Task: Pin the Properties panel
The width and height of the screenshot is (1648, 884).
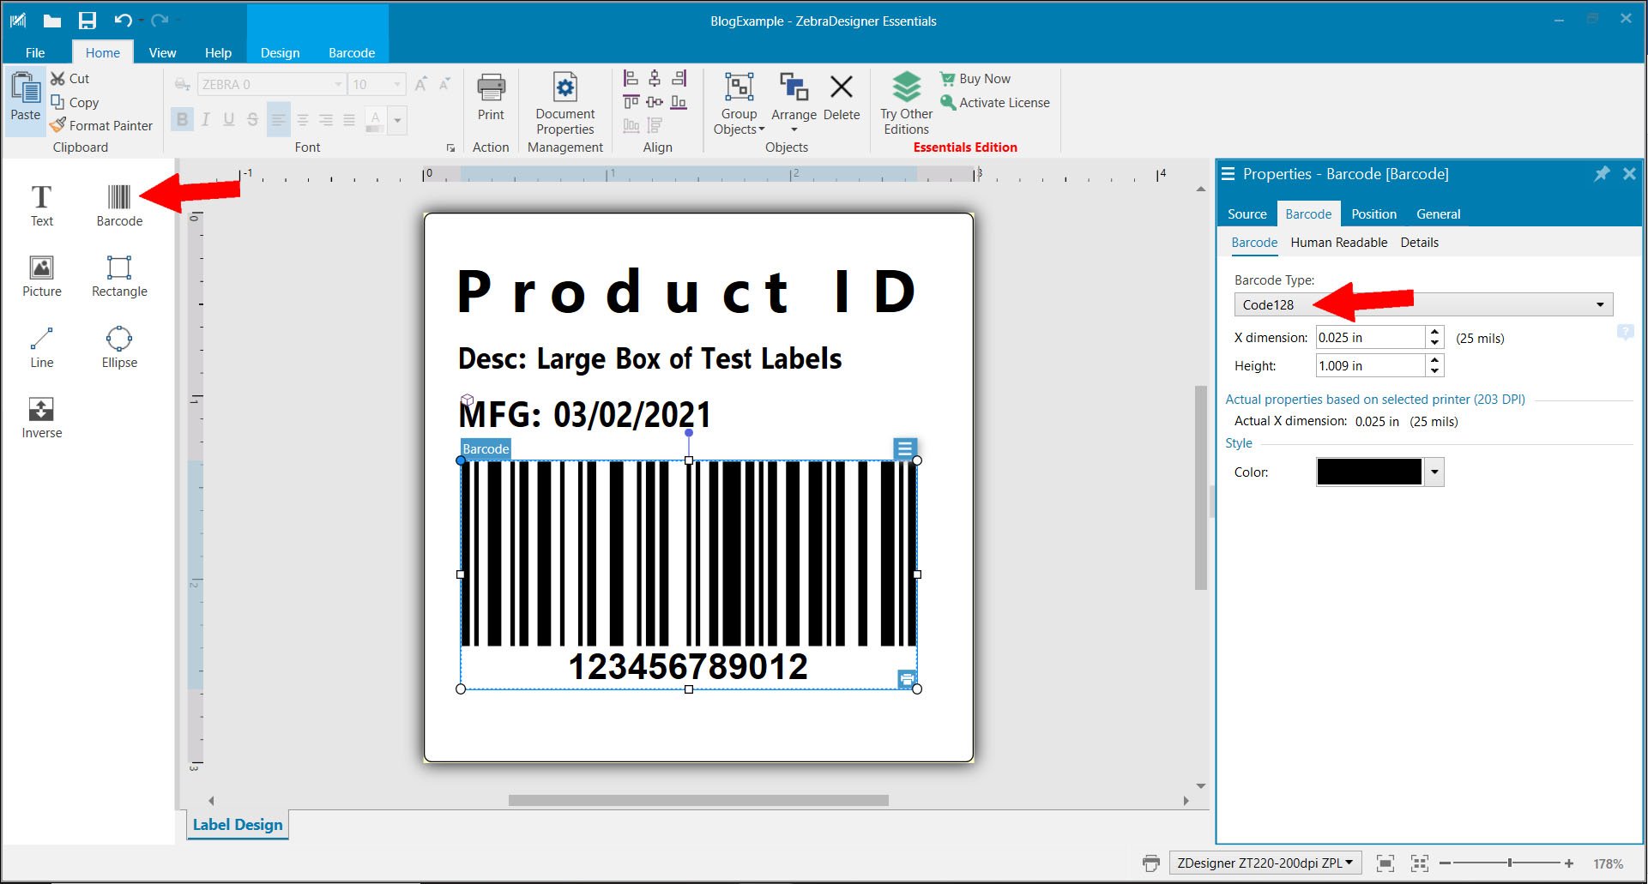Action: 1602,174
